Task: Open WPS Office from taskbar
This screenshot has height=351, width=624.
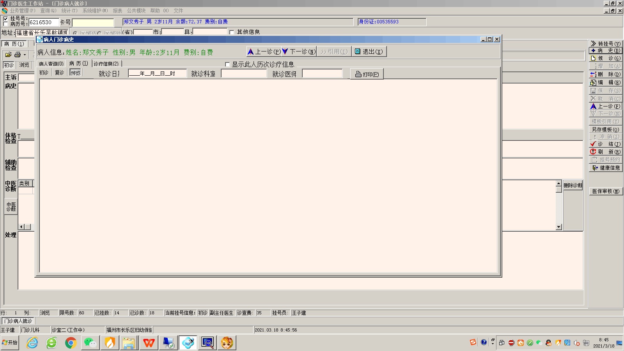Action: [149, 343]
